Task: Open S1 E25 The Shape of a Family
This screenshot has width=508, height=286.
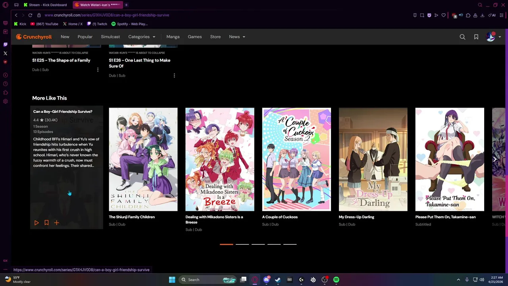Action: point(61,60)
